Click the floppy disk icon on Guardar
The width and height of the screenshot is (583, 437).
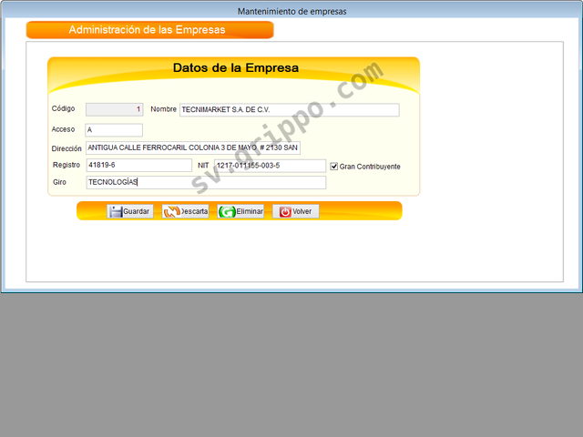click(116, 211)
